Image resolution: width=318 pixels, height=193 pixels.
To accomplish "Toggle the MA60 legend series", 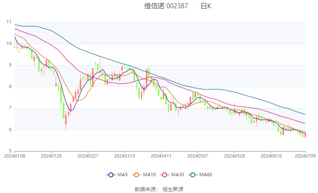I will pyautogui.click(x=200, y=175).
